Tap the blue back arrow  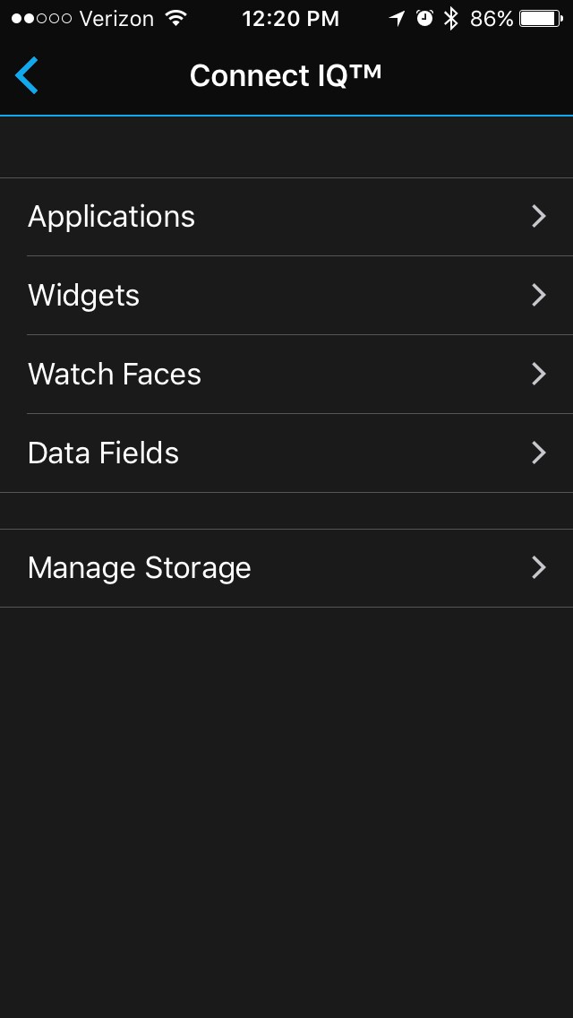[x=27, y=75]
